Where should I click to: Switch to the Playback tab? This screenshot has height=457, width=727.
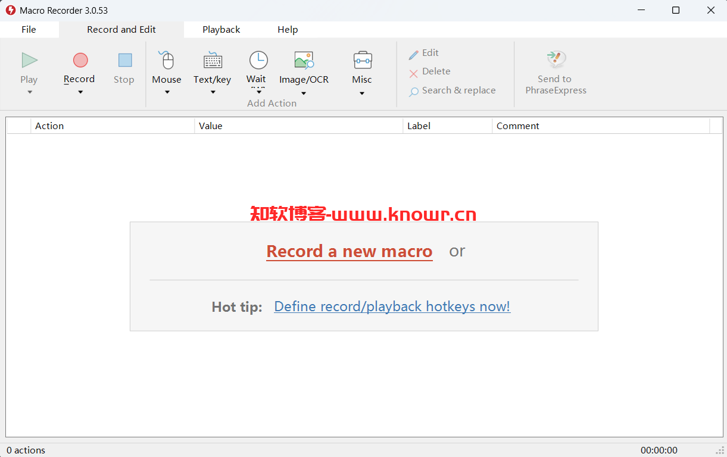click(221, 30)
